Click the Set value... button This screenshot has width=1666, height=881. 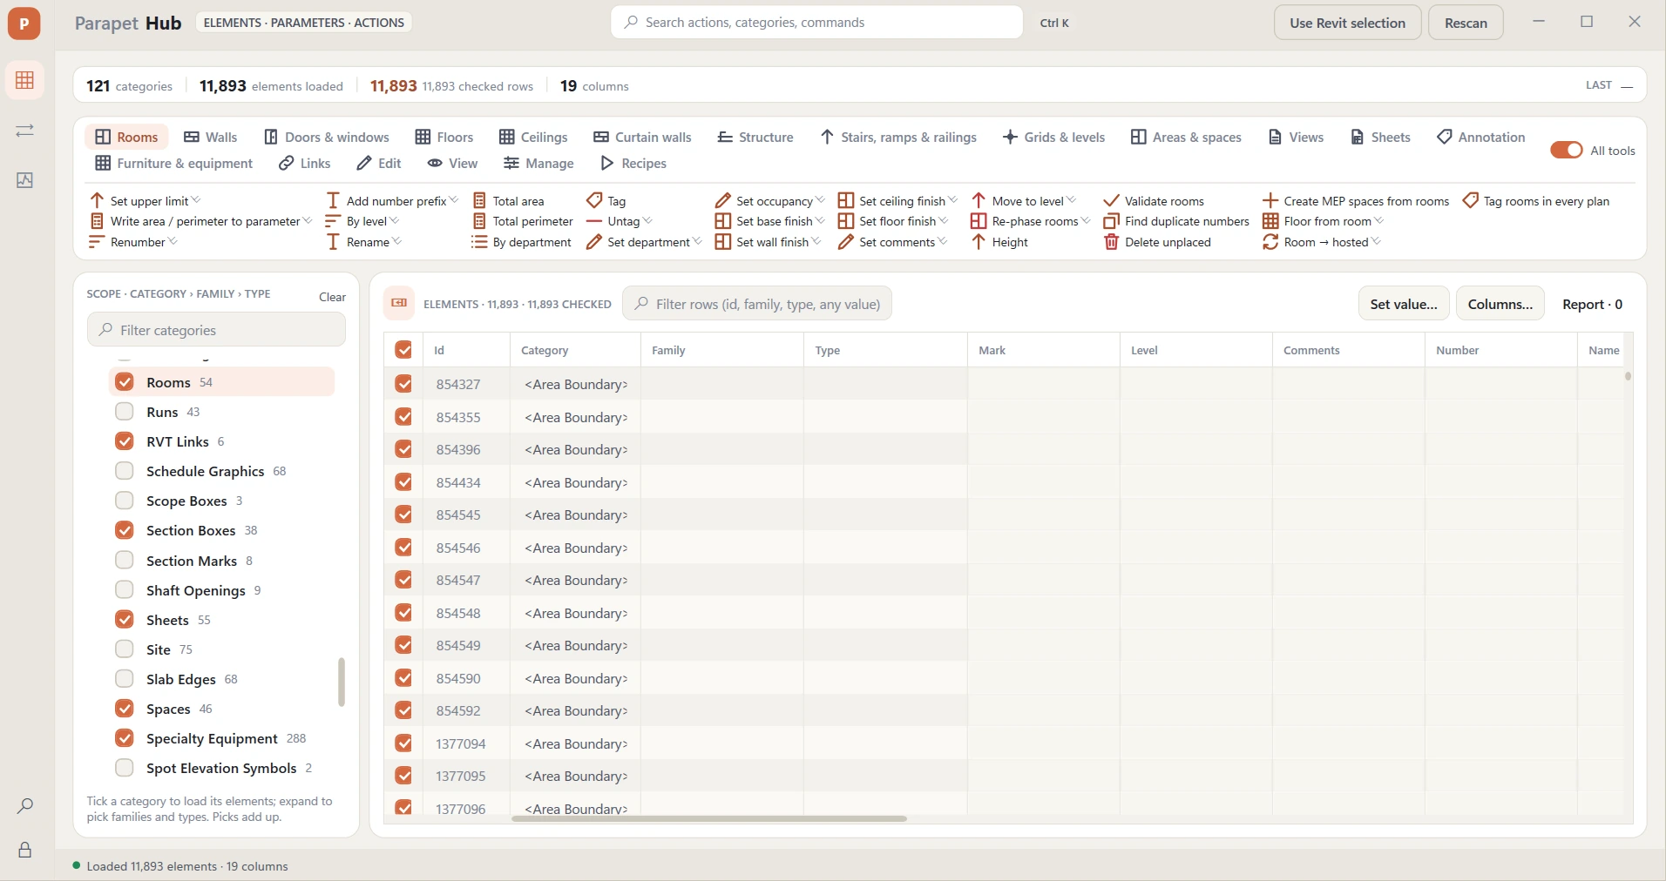(x=1404, y=304)
